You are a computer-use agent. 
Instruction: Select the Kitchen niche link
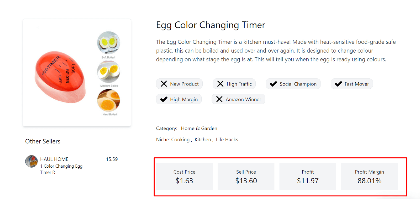click(203, 140)
